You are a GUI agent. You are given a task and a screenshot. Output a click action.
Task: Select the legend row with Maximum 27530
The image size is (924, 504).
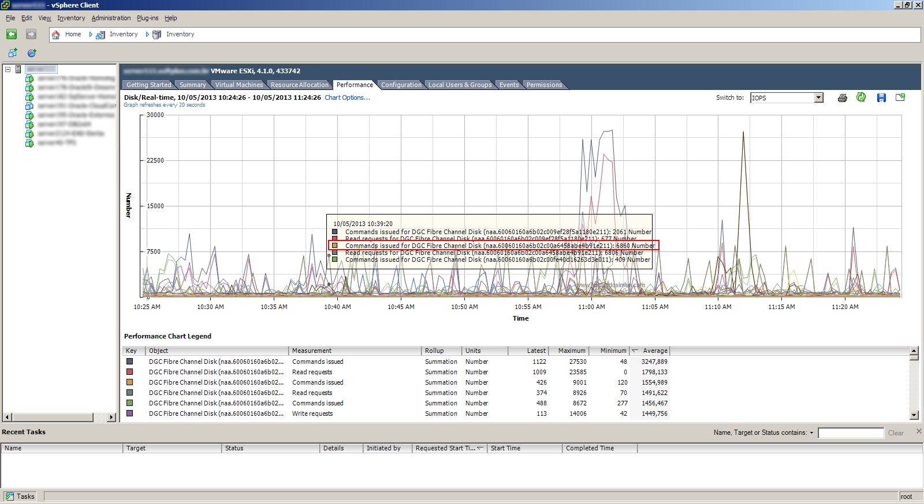point(397,362)
